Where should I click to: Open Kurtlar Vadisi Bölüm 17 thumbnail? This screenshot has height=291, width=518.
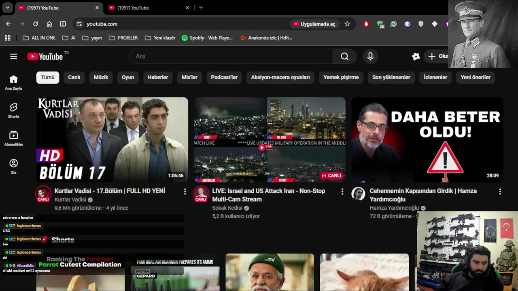[x=112, y=139]
